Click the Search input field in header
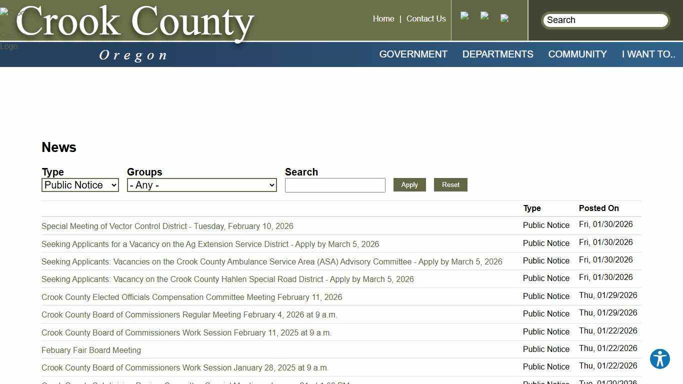This screenshot has width=683, height=384. (605, 20)
